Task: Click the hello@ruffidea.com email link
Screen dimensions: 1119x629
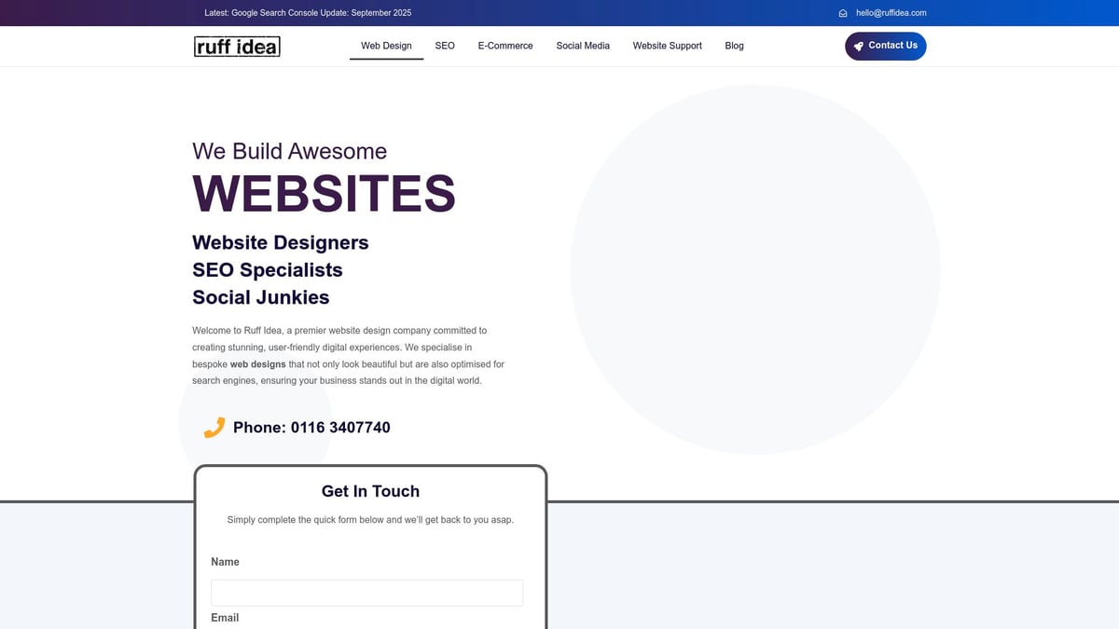Action: (891, 13)
